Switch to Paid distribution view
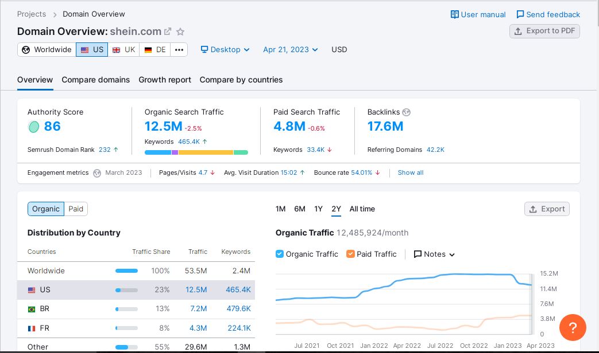 pos(76,209)
